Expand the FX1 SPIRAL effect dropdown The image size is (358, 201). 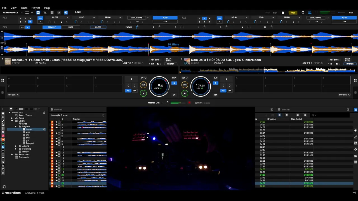coord(120,17)
